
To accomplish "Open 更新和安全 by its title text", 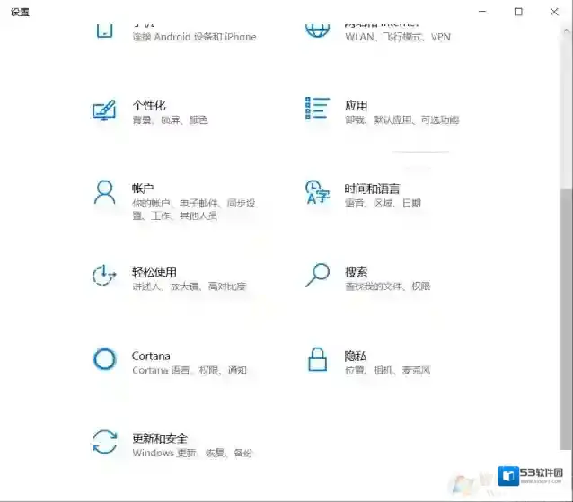I will click(160, 438).
